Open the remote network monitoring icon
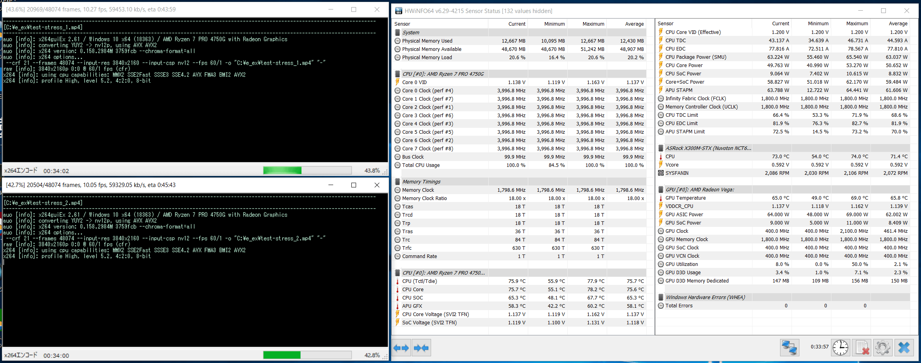The image size is (921, 363). (x=790, y=348)
